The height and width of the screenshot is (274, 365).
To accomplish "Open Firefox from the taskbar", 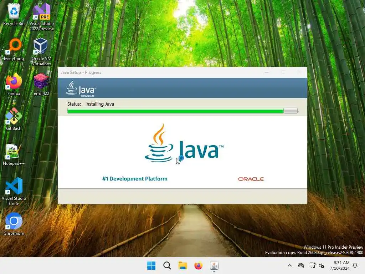I will pos(198,265).
